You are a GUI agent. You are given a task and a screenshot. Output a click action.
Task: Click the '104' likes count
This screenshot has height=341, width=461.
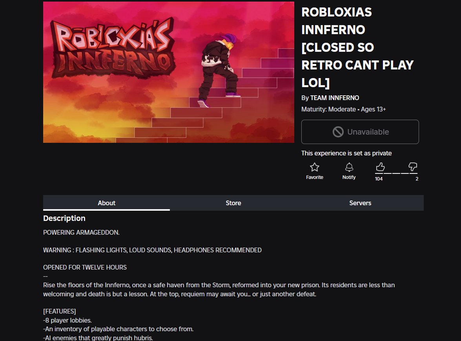(x=379, y=179)
